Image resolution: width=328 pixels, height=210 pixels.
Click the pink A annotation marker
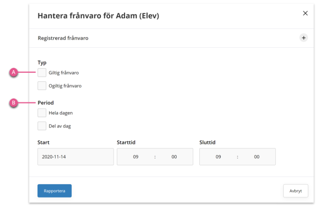click(x=14, y=72)
